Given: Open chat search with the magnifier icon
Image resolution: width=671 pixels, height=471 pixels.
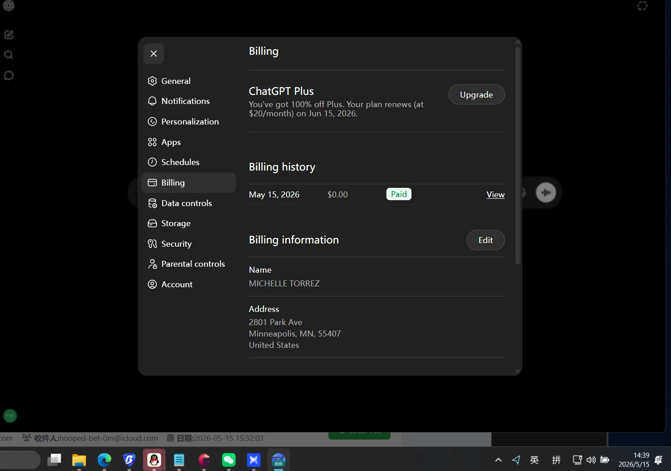Looking at the screenshot, I should pyautogui.click(x=9, y=55).
